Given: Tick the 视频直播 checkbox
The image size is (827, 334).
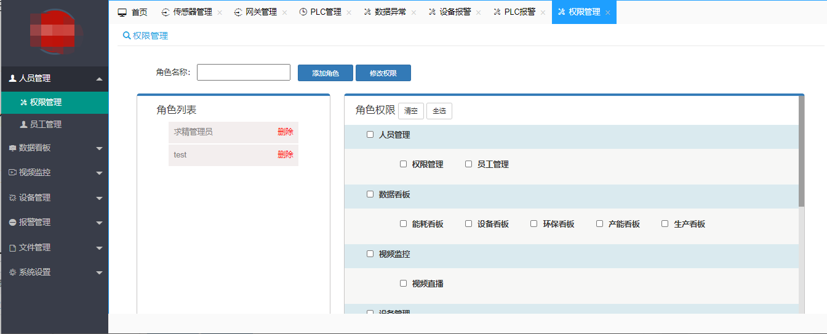Looking at the screenshot, I should coord(403,284).
